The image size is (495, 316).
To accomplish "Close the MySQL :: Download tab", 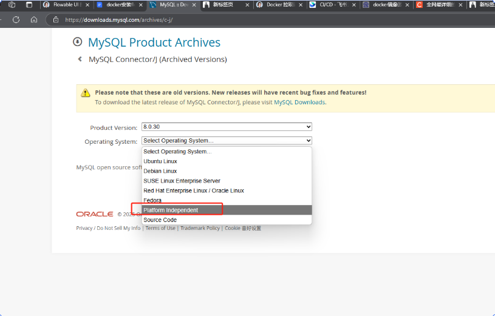I will [x=194, y=5].
